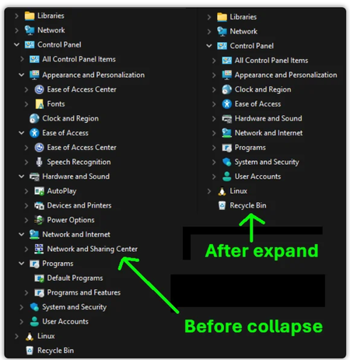Open the Default Programs text entry
Image resolution: width=350 pixels, height=360 pixels.
(x=75, y=278)
